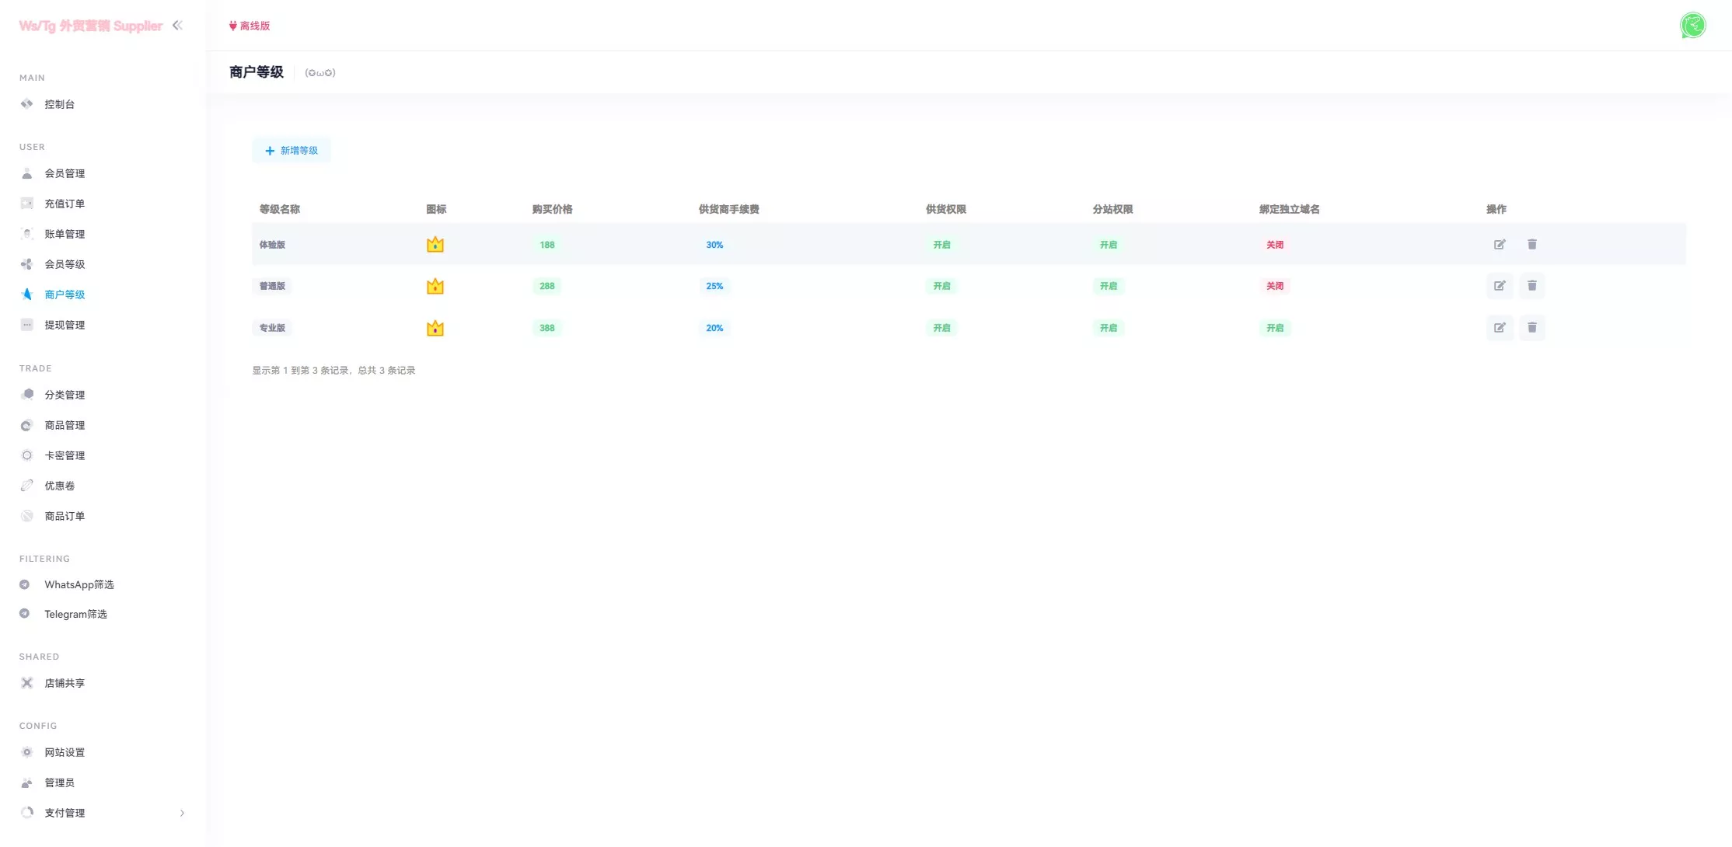Click the 离线版 link in header
1732x847 pixels.
(250, 26)
